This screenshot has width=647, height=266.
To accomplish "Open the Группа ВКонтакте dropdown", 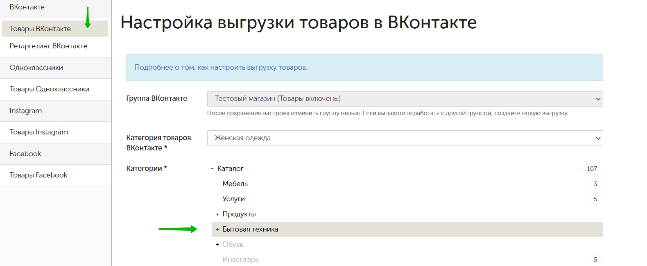I will pyautogui.click(x=405, y=99).
